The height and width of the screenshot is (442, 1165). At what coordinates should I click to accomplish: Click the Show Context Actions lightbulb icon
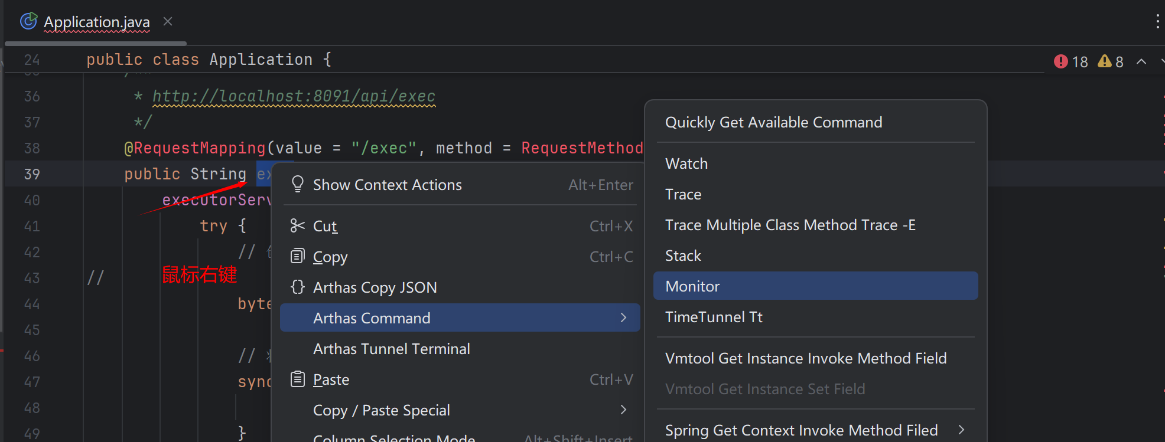[x=298, y=184]
